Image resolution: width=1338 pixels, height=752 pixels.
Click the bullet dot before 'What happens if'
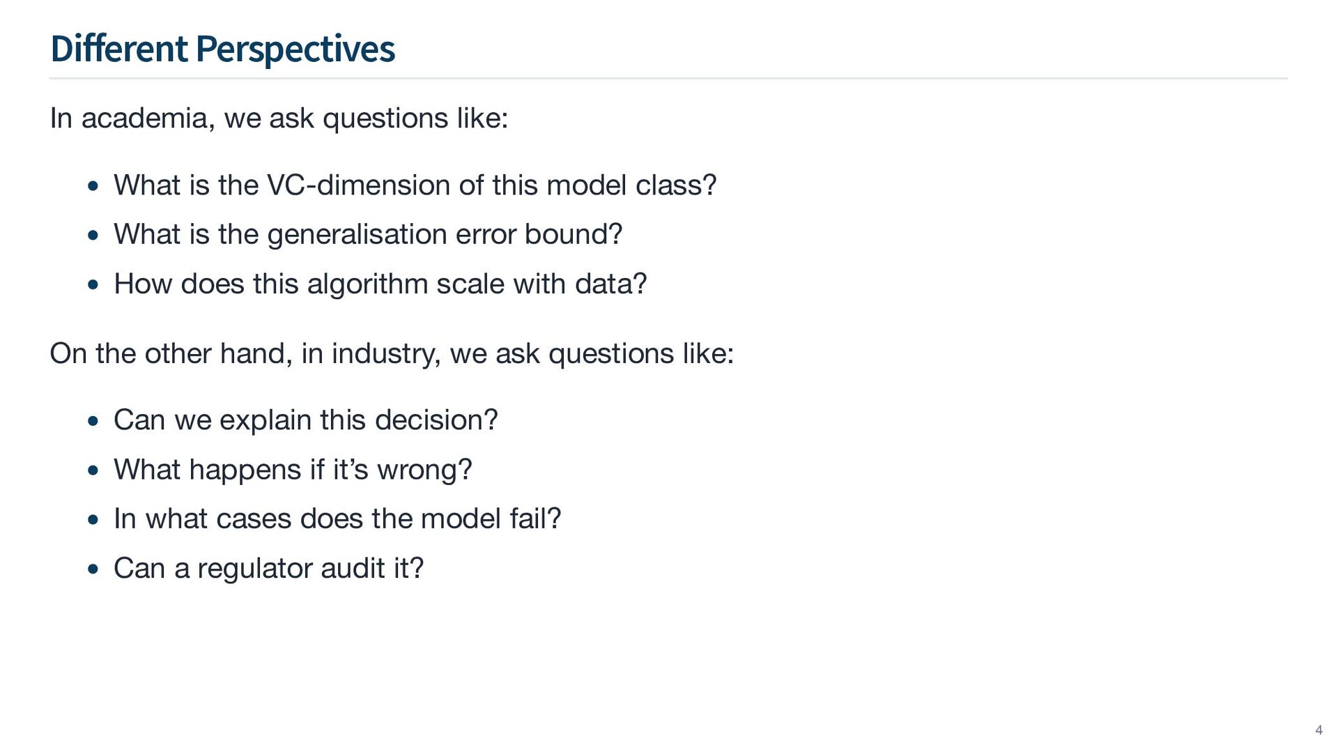93,471
